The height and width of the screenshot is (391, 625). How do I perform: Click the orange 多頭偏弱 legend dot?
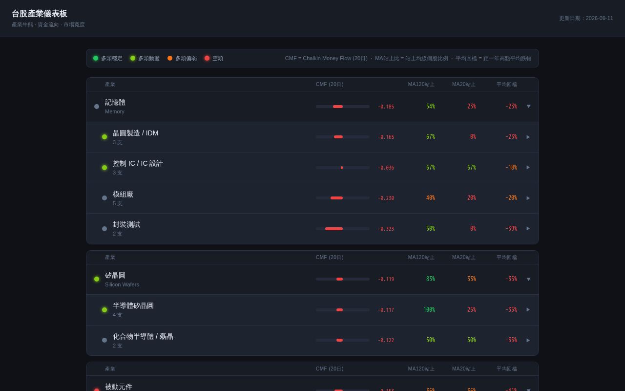170,58
